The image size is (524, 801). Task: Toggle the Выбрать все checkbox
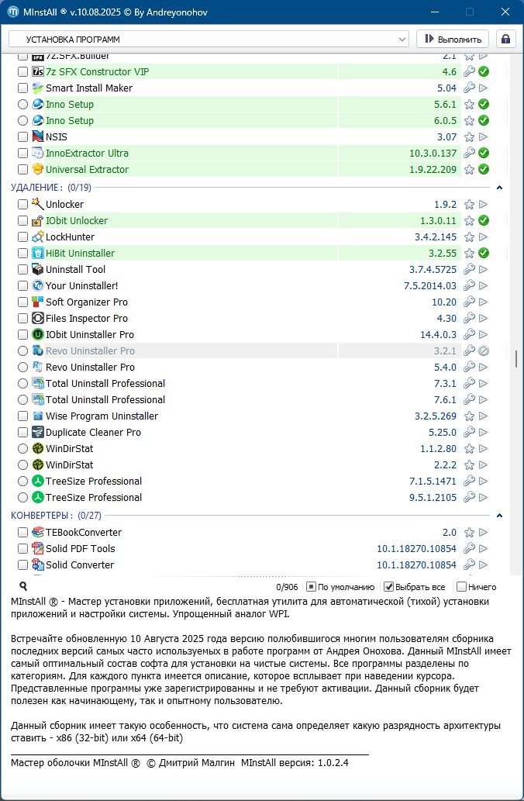pyautogui.click(x=388, y=587)
